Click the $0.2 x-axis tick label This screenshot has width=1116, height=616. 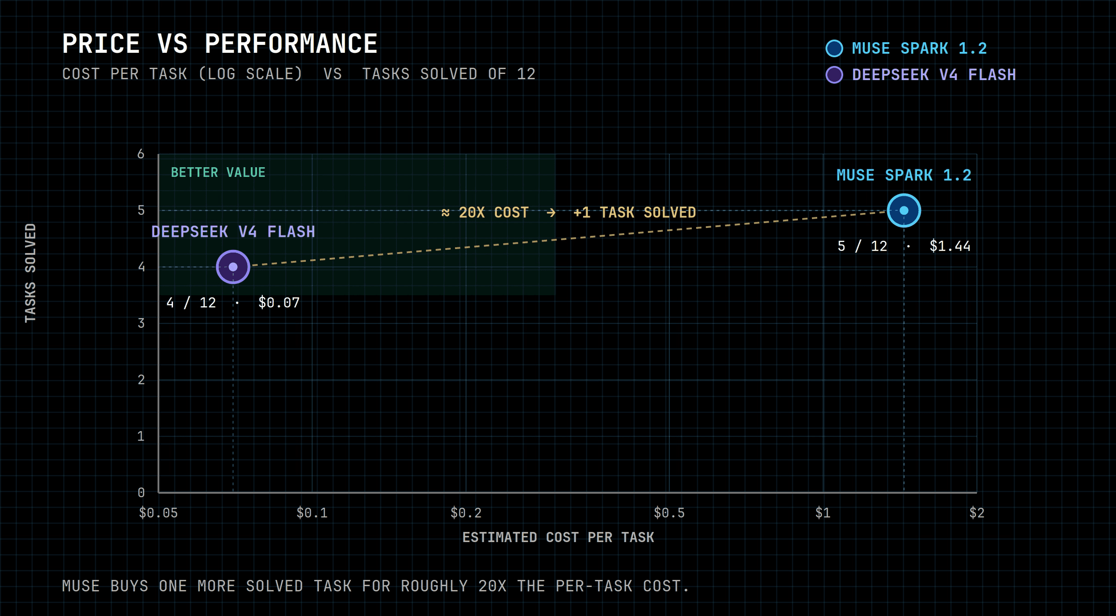click(x=466, y=513)
